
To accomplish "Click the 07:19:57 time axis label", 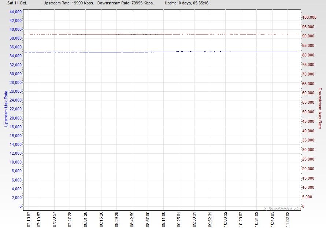I will [x=39, y=219].
